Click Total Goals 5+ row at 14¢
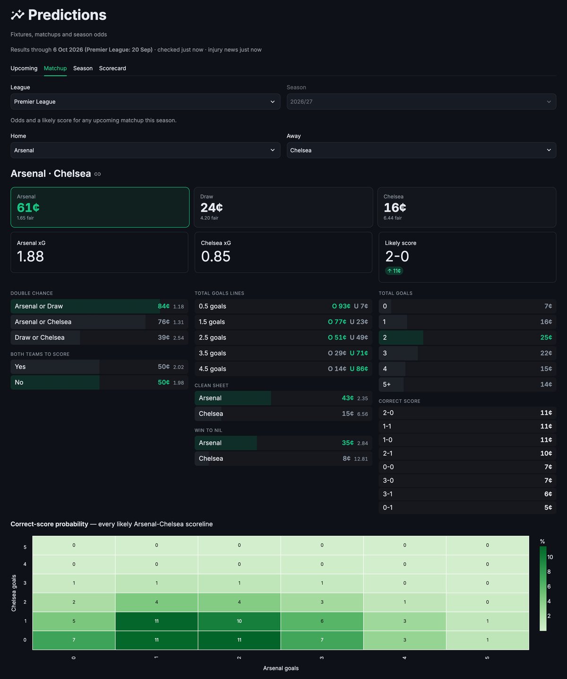The image size is (567, 679). click(467, 384)
